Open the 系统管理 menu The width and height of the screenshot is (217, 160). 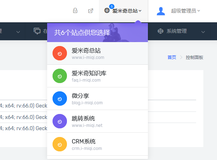pyautogui.click(x=176, y=31)
